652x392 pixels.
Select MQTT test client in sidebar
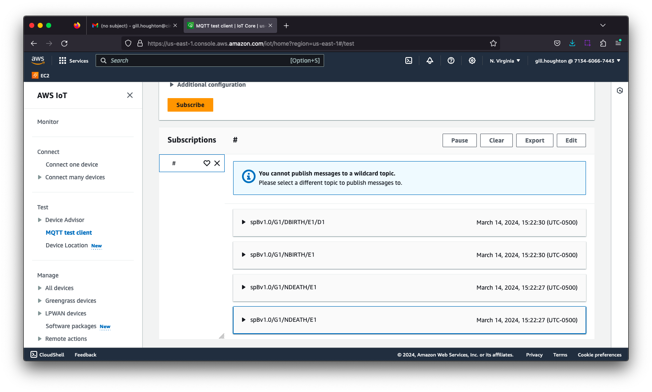pyautogui.click(x=69, y=233)
